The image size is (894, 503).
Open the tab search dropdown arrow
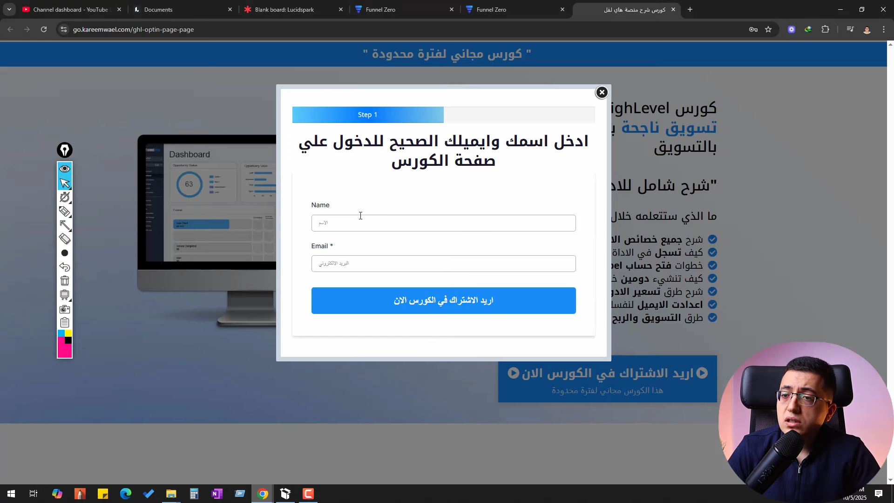9,9
